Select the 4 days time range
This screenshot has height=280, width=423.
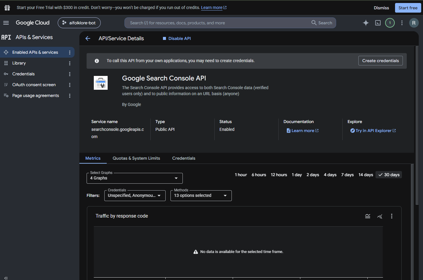330,175
